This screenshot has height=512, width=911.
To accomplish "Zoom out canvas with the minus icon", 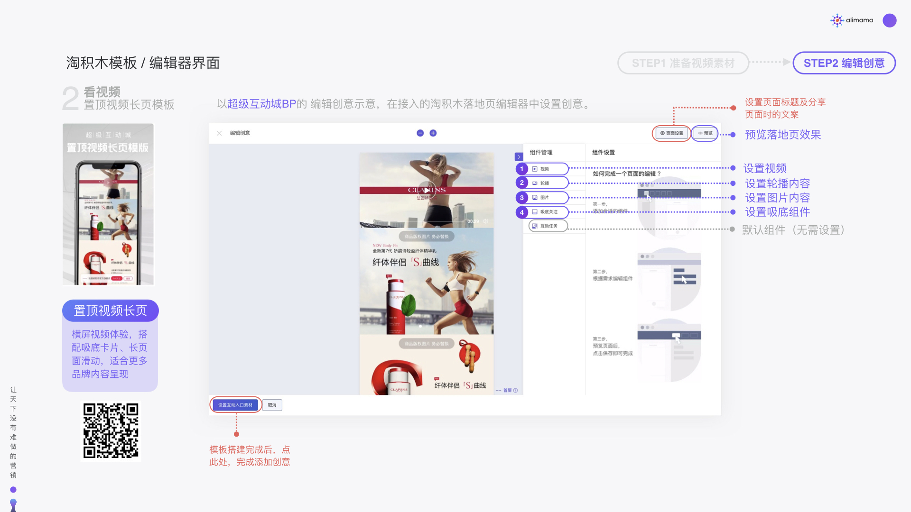I will pos(420,133).
